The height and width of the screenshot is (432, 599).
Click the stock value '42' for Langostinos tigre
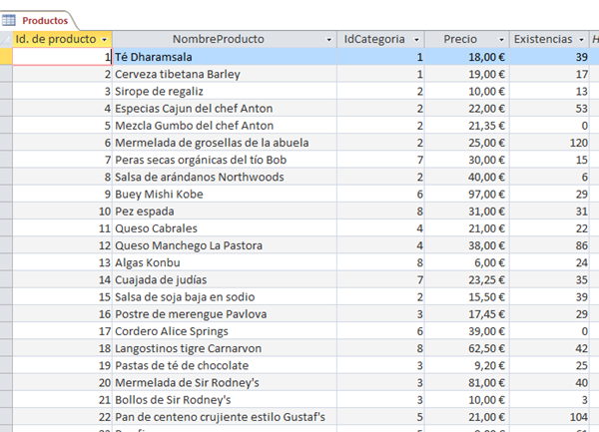click(x=549, y=348)
